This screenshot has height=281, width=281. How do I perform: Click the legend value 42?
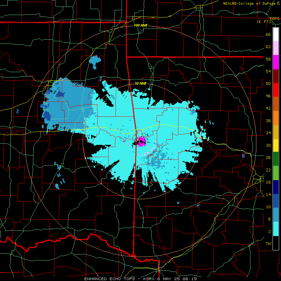[x=268, y=108]
